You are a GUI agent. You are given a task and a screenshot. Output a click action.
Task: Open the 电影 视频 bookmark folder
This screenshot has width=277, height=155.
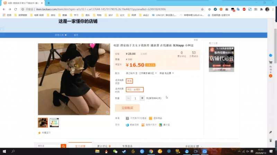(x=37, y=15)
